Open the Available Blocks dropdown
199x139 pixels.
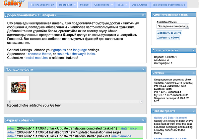(x=173, y=26)
